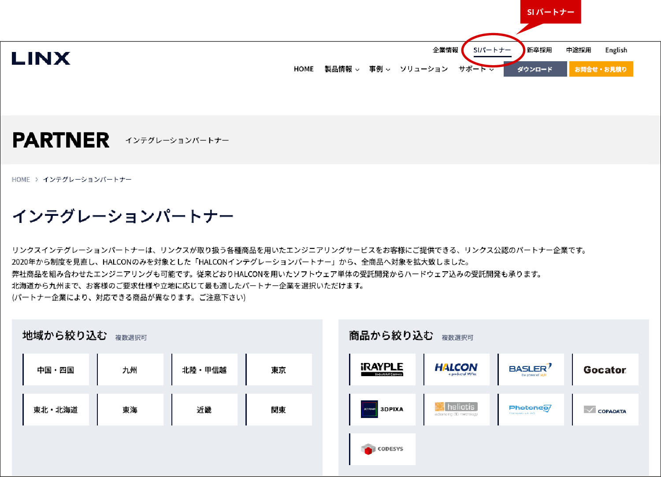Choose the BASLER product filter

click(531, 370)
